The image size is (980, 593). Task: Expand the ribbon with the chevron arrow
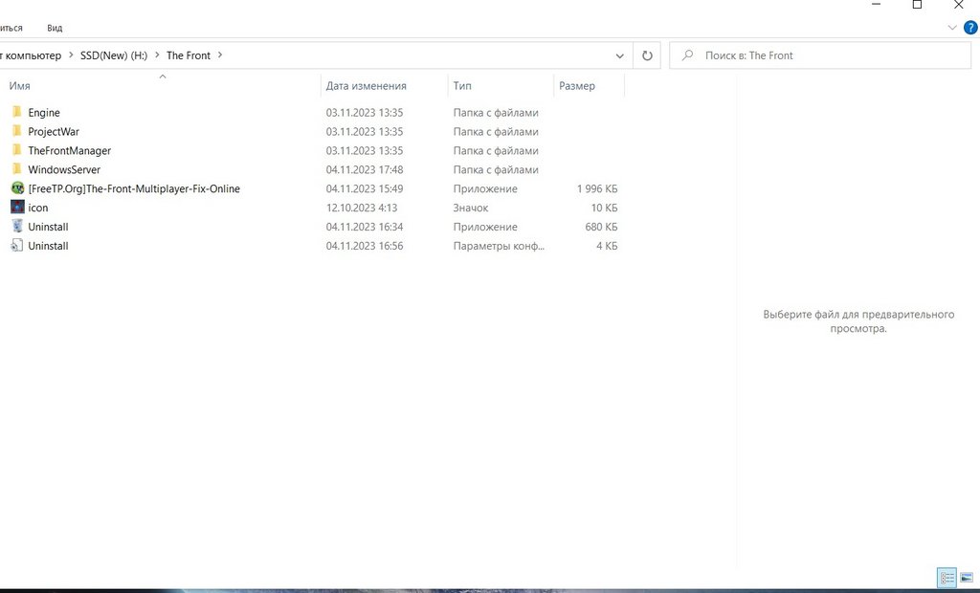pos(952,28)
